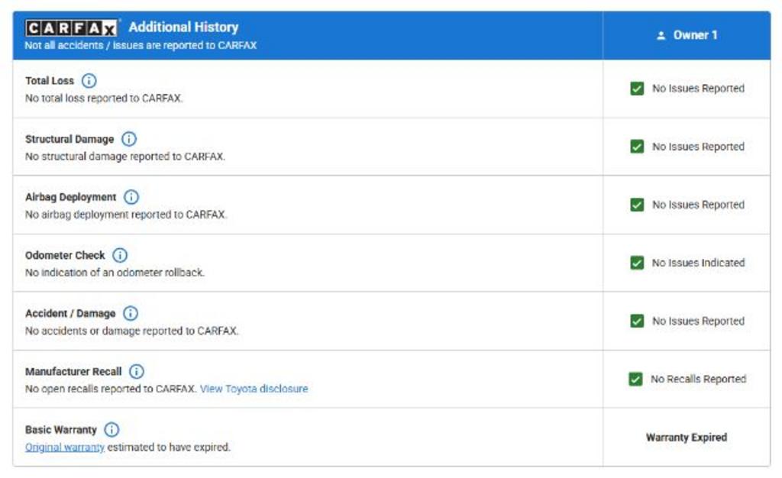
Task: Open Airbag Deployment info tooltip icon
Action: [131, 197]
